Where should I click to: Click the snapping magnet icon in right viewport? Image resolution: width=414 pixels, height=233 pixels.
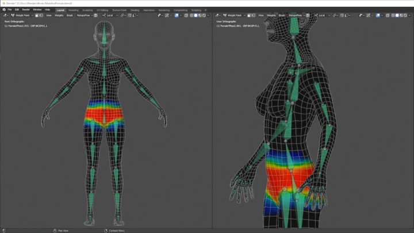(x=342, y=16)
